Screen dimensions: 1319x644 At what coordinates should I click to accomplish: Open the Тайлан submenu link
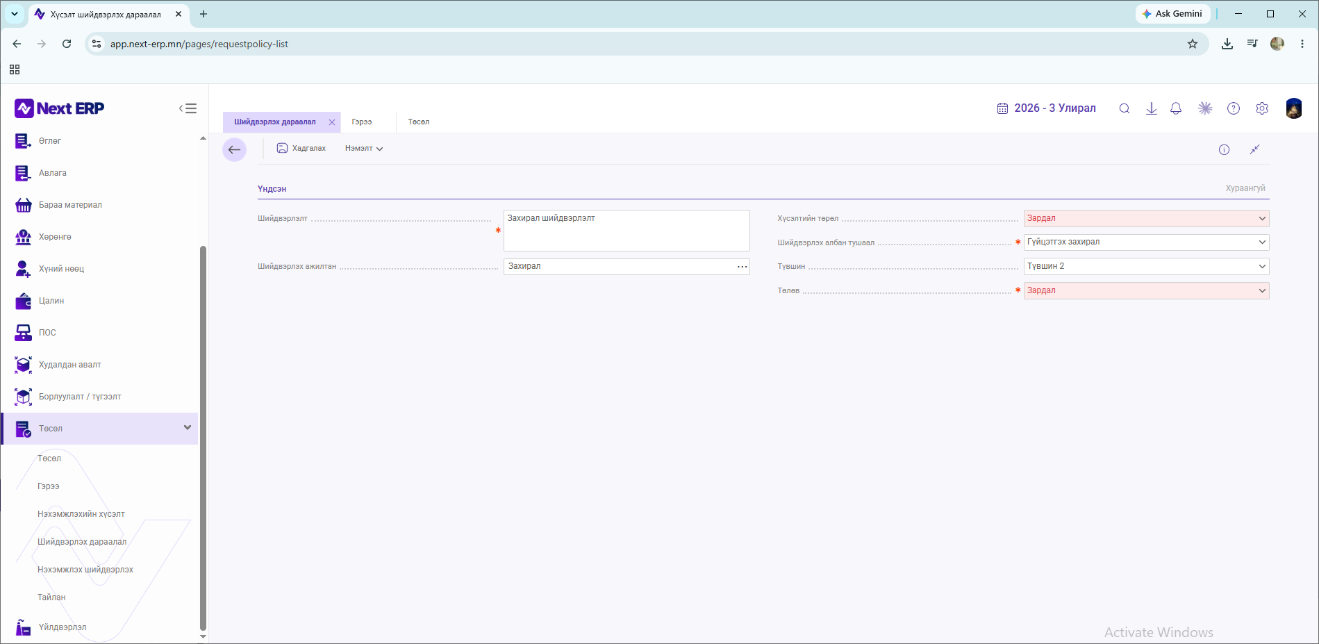51,597
